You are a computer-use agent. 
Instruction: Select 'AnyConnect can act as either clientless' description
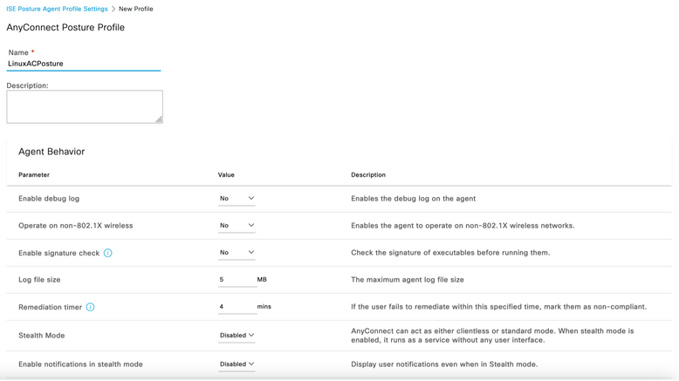(492, 336)
